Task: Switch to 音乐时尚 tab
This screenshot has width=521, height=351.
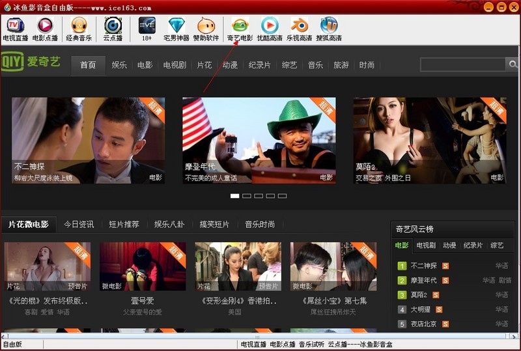Action: [x=260, y=225]
